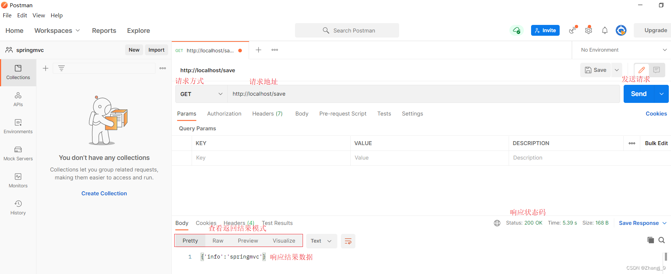Viewport: 671px width, 274px height.
Task: Click the Save request button
Action: [x=596, y=70]
